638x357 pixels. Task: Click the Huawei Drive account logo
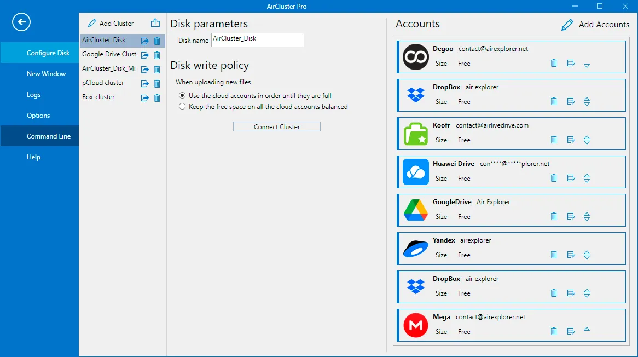(x=415, y=172)
